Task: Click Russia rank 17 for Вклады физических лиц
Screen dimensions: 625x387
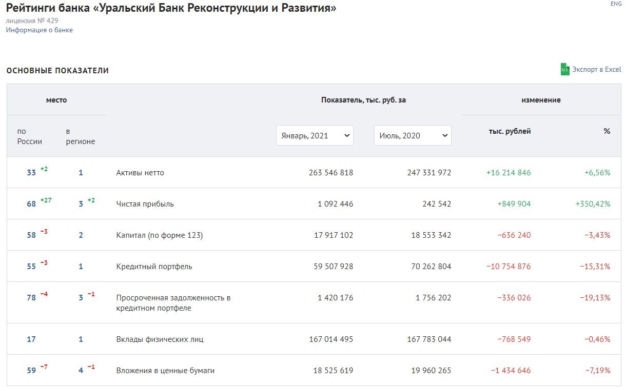Action: coord(31,339)
